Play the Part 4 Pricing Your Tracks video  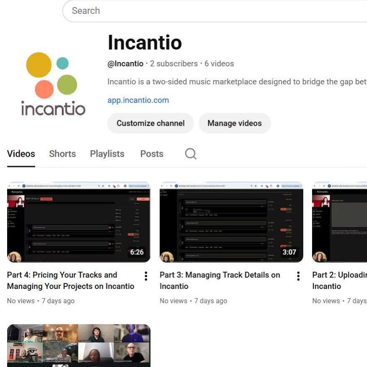point(78,222)
